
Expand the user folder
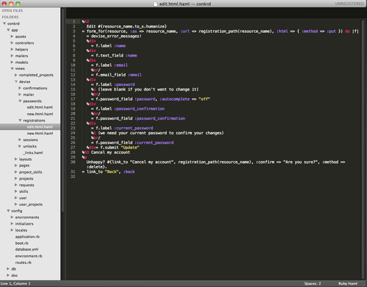(x=16, y=198)
